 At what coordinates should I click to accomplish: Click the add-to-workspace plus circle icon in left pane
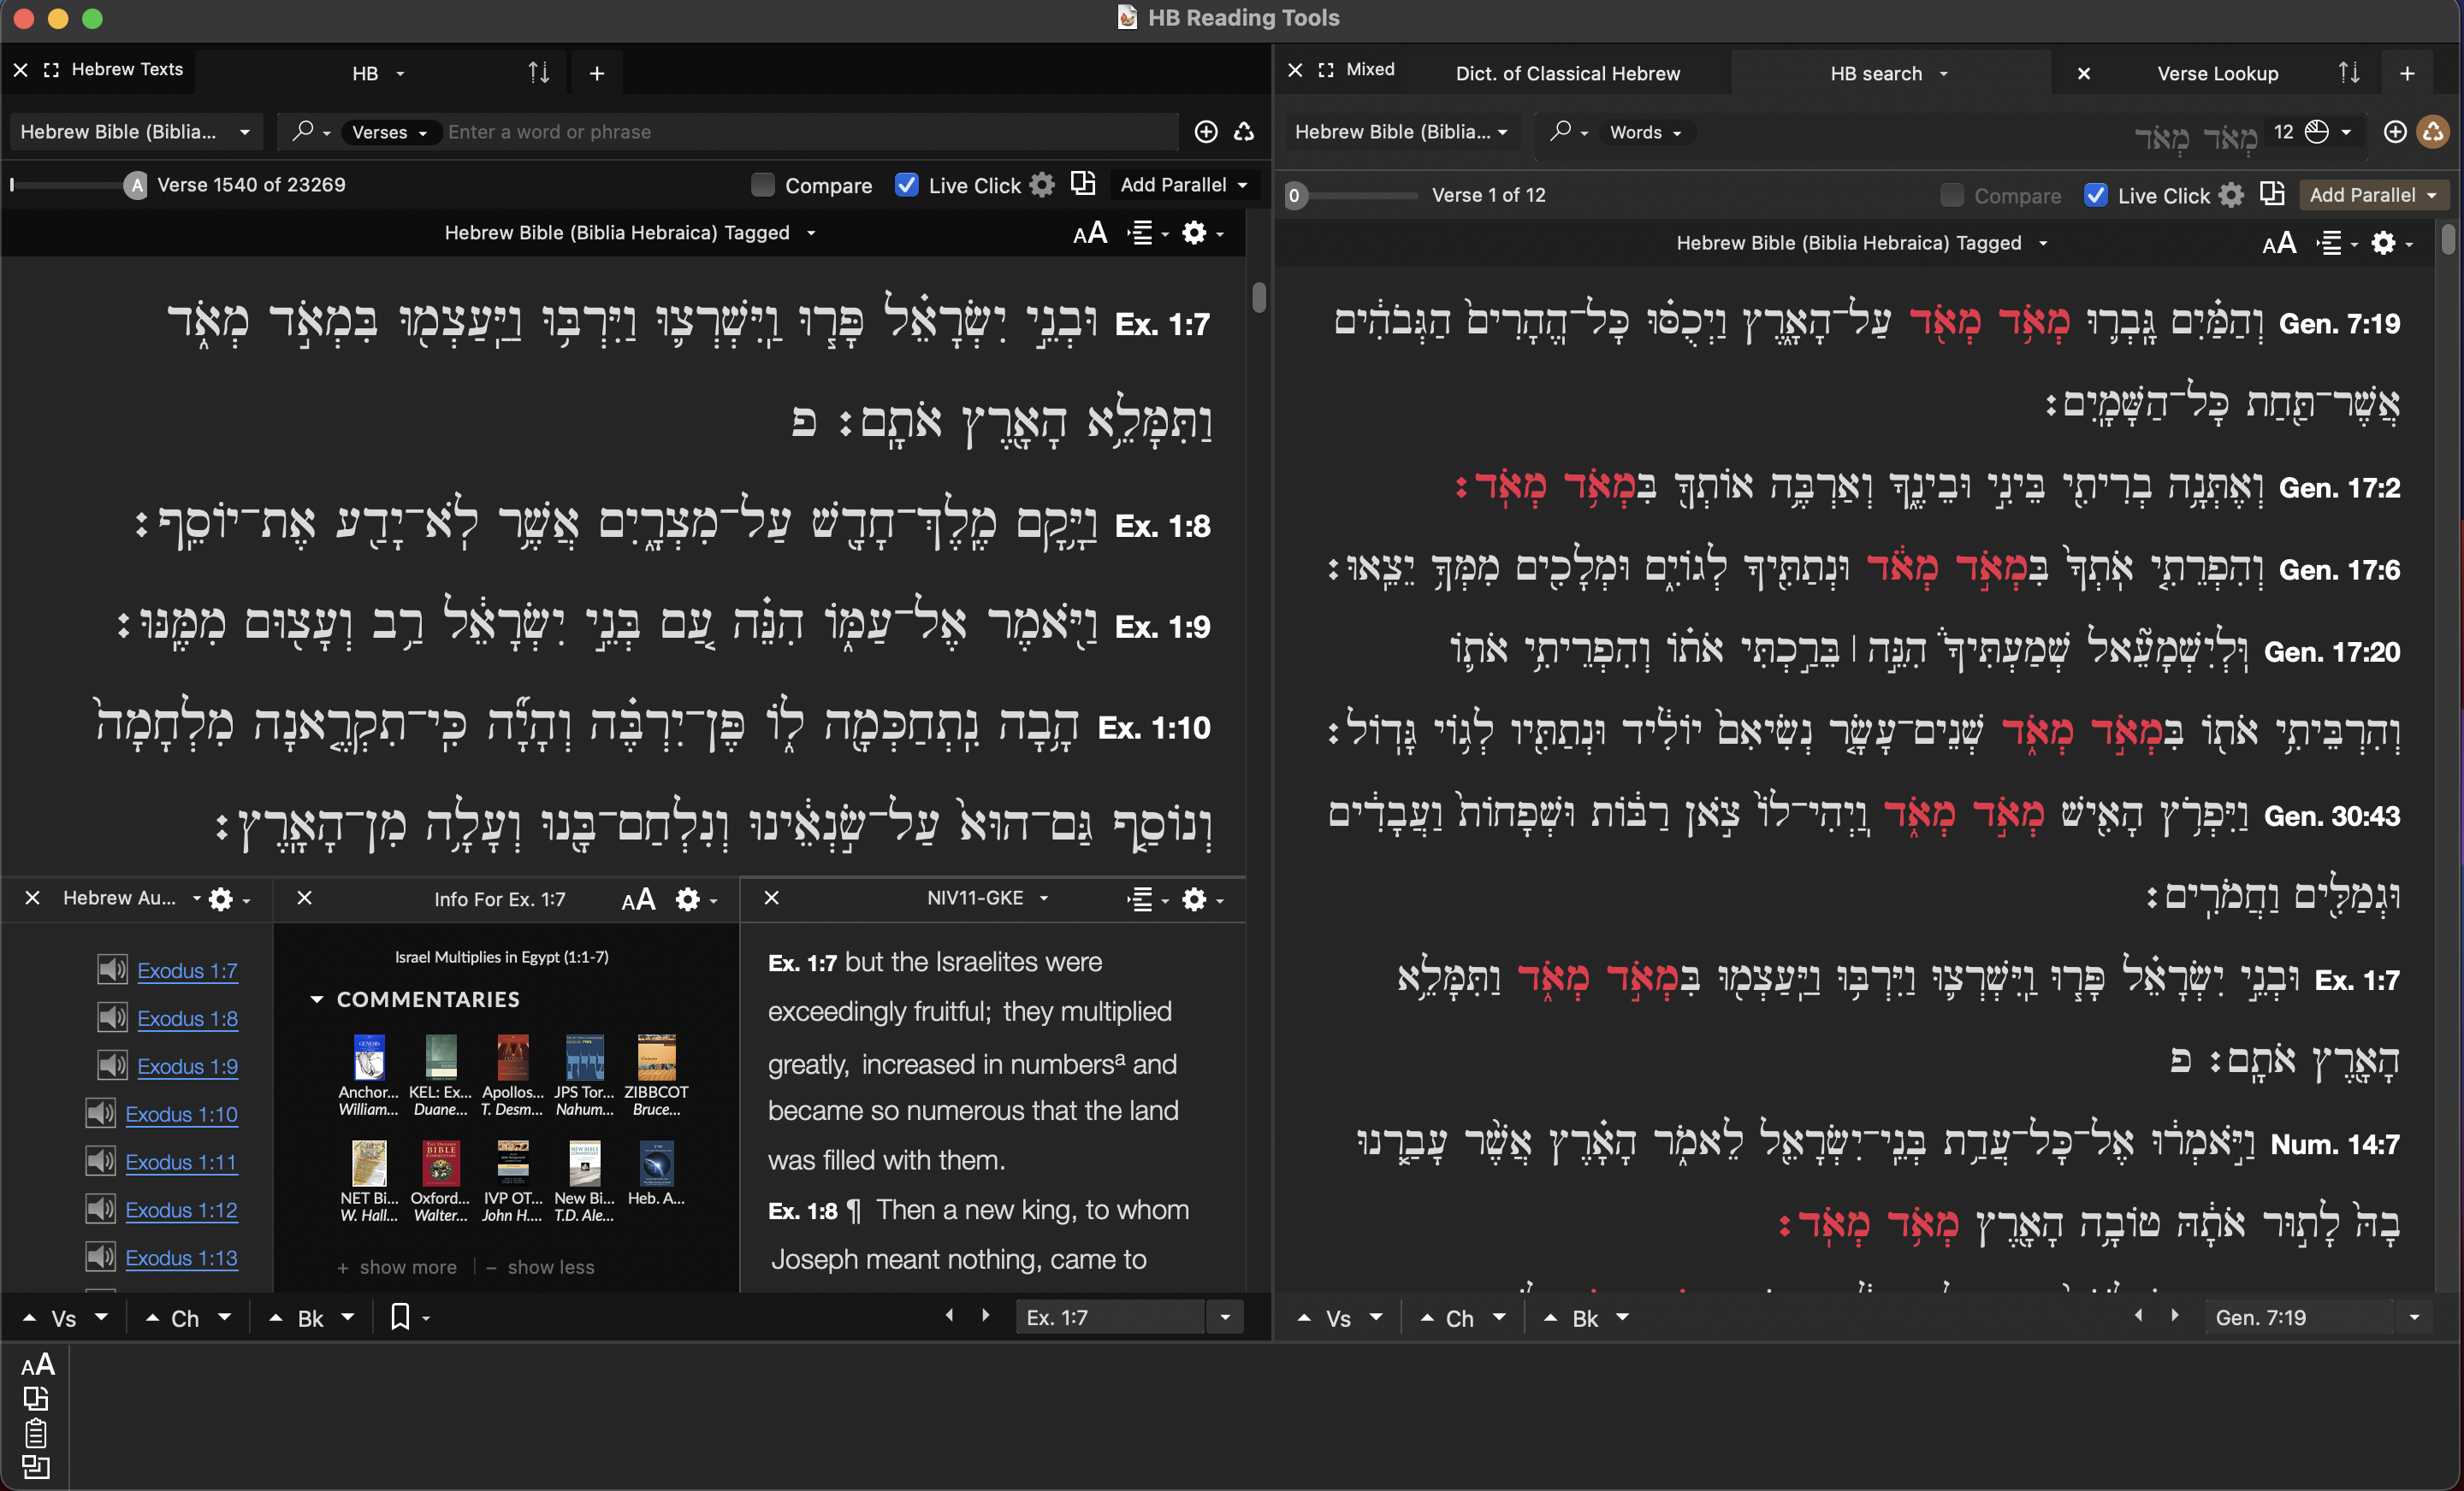[x=1206, y=132]
